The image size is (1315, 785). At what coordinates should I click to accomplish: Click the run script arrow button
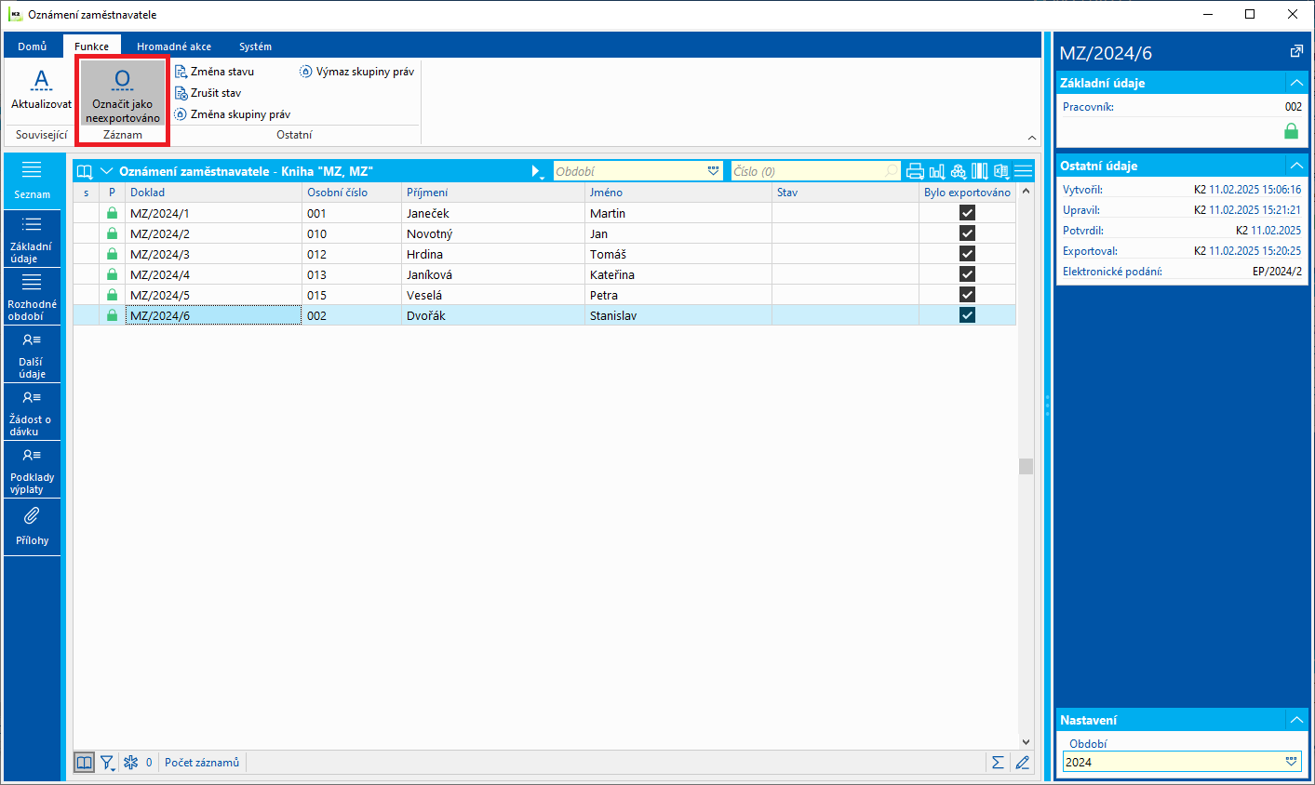click(536, 171)
